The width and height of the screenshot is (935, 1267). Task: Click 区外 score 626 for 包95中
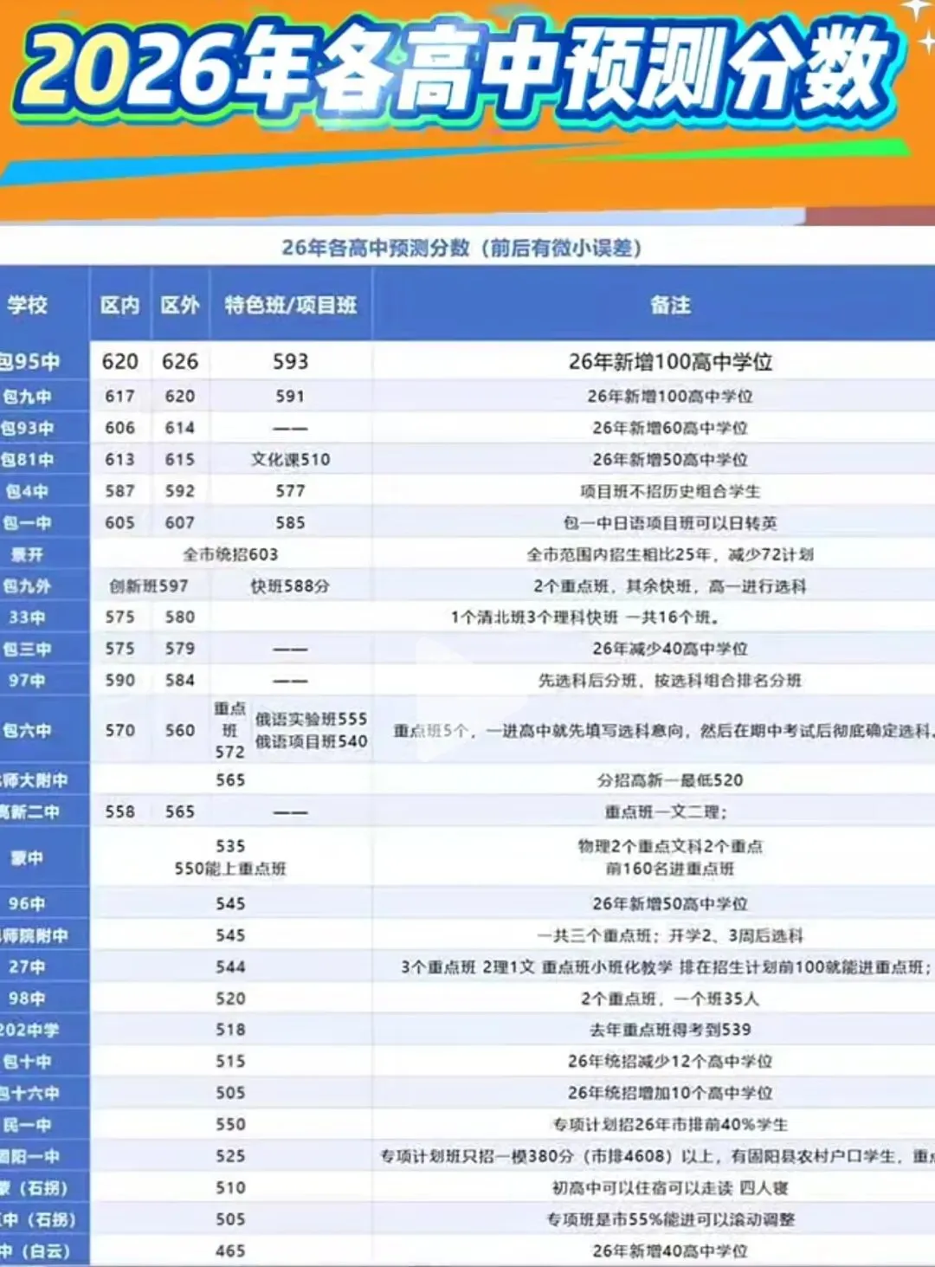point(180,361)
